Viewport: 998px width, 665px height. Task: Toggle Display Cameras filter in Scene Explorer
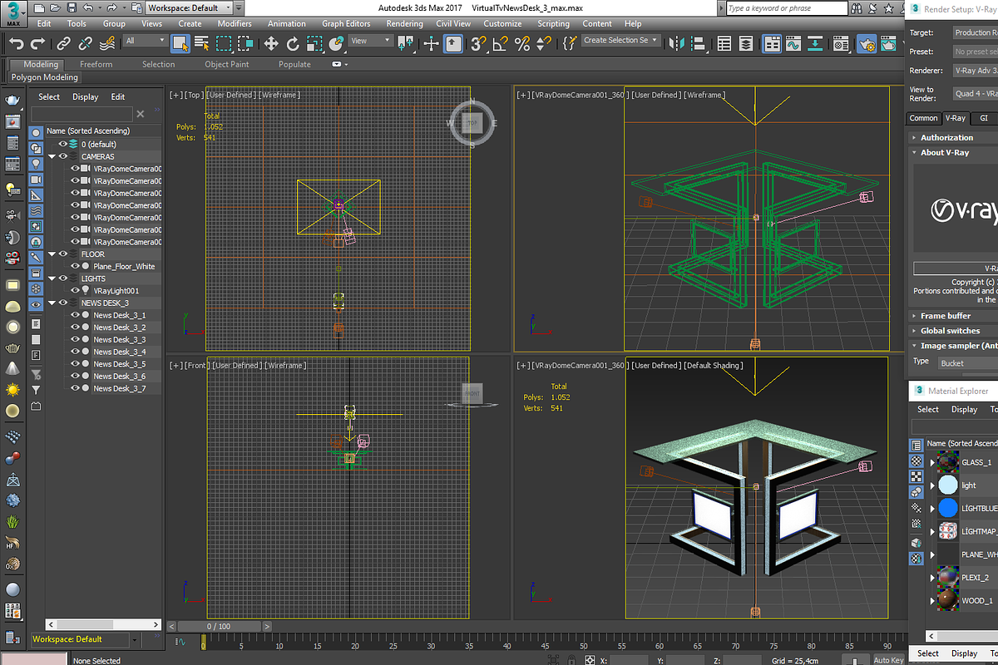[36, 179]
